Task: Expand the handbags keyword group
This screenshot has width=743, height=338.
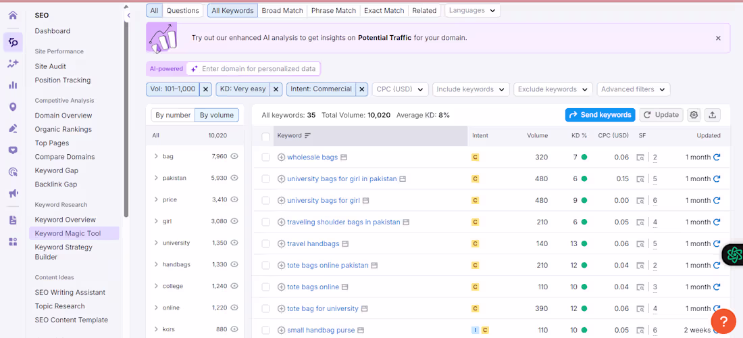Action: [156, 264]
